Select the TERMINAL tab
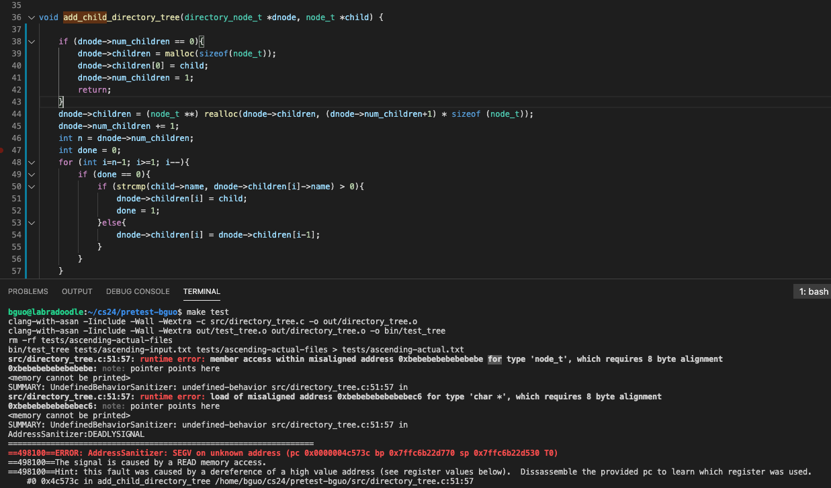The width and height of the screenshot is (831, 488). [x=202, y=291]
